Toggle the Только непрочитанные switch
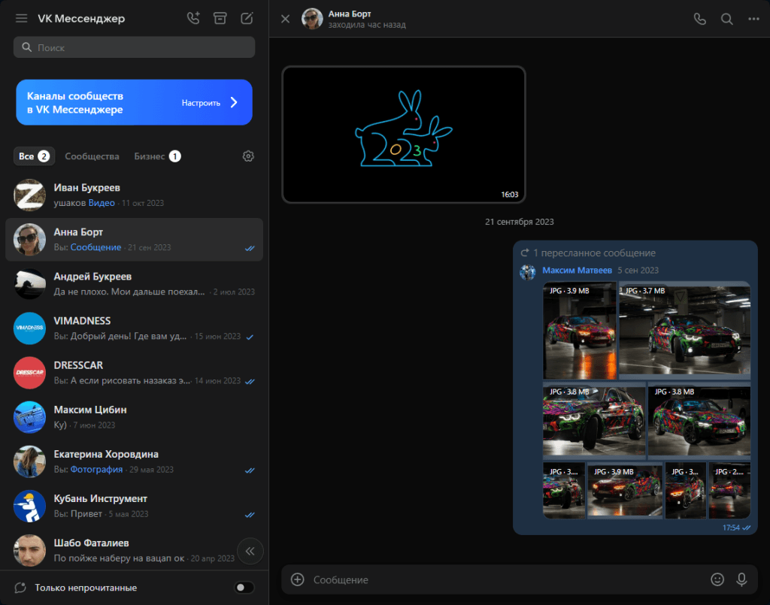 (x=244, y=588)
